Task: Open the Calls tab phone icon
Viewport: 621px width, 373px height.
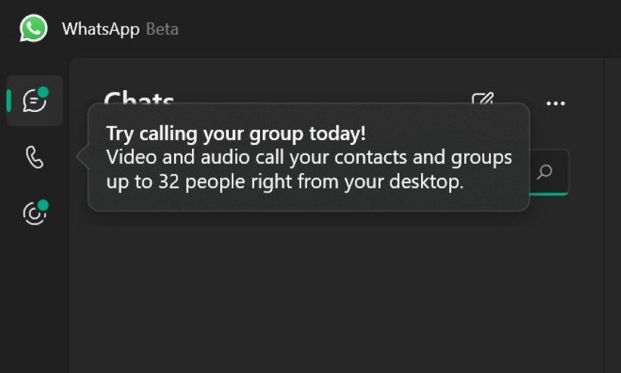Action: pyautogui.click(x=35, y=157)
